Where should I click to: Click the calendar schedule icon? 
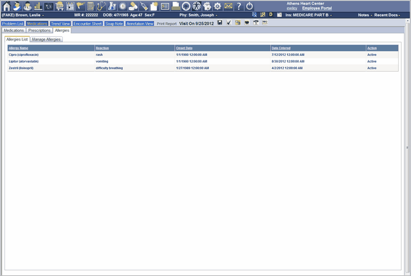click(x=70, y=6)
